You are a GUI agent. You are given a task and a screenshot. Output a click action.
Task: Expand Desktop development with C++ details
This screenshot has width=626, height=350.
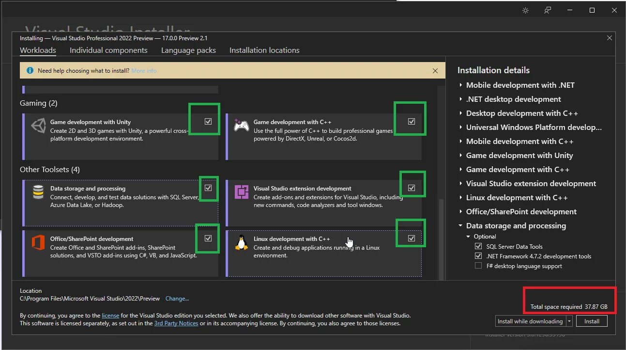coord(460,113)
